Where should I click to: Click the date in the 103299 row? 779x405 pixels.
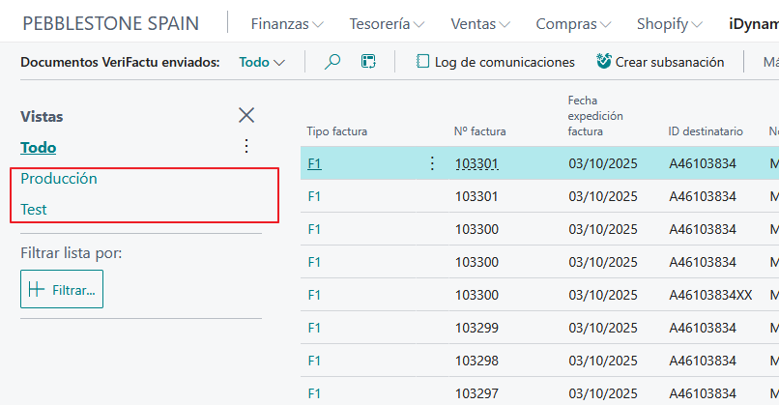coord(603,328)
